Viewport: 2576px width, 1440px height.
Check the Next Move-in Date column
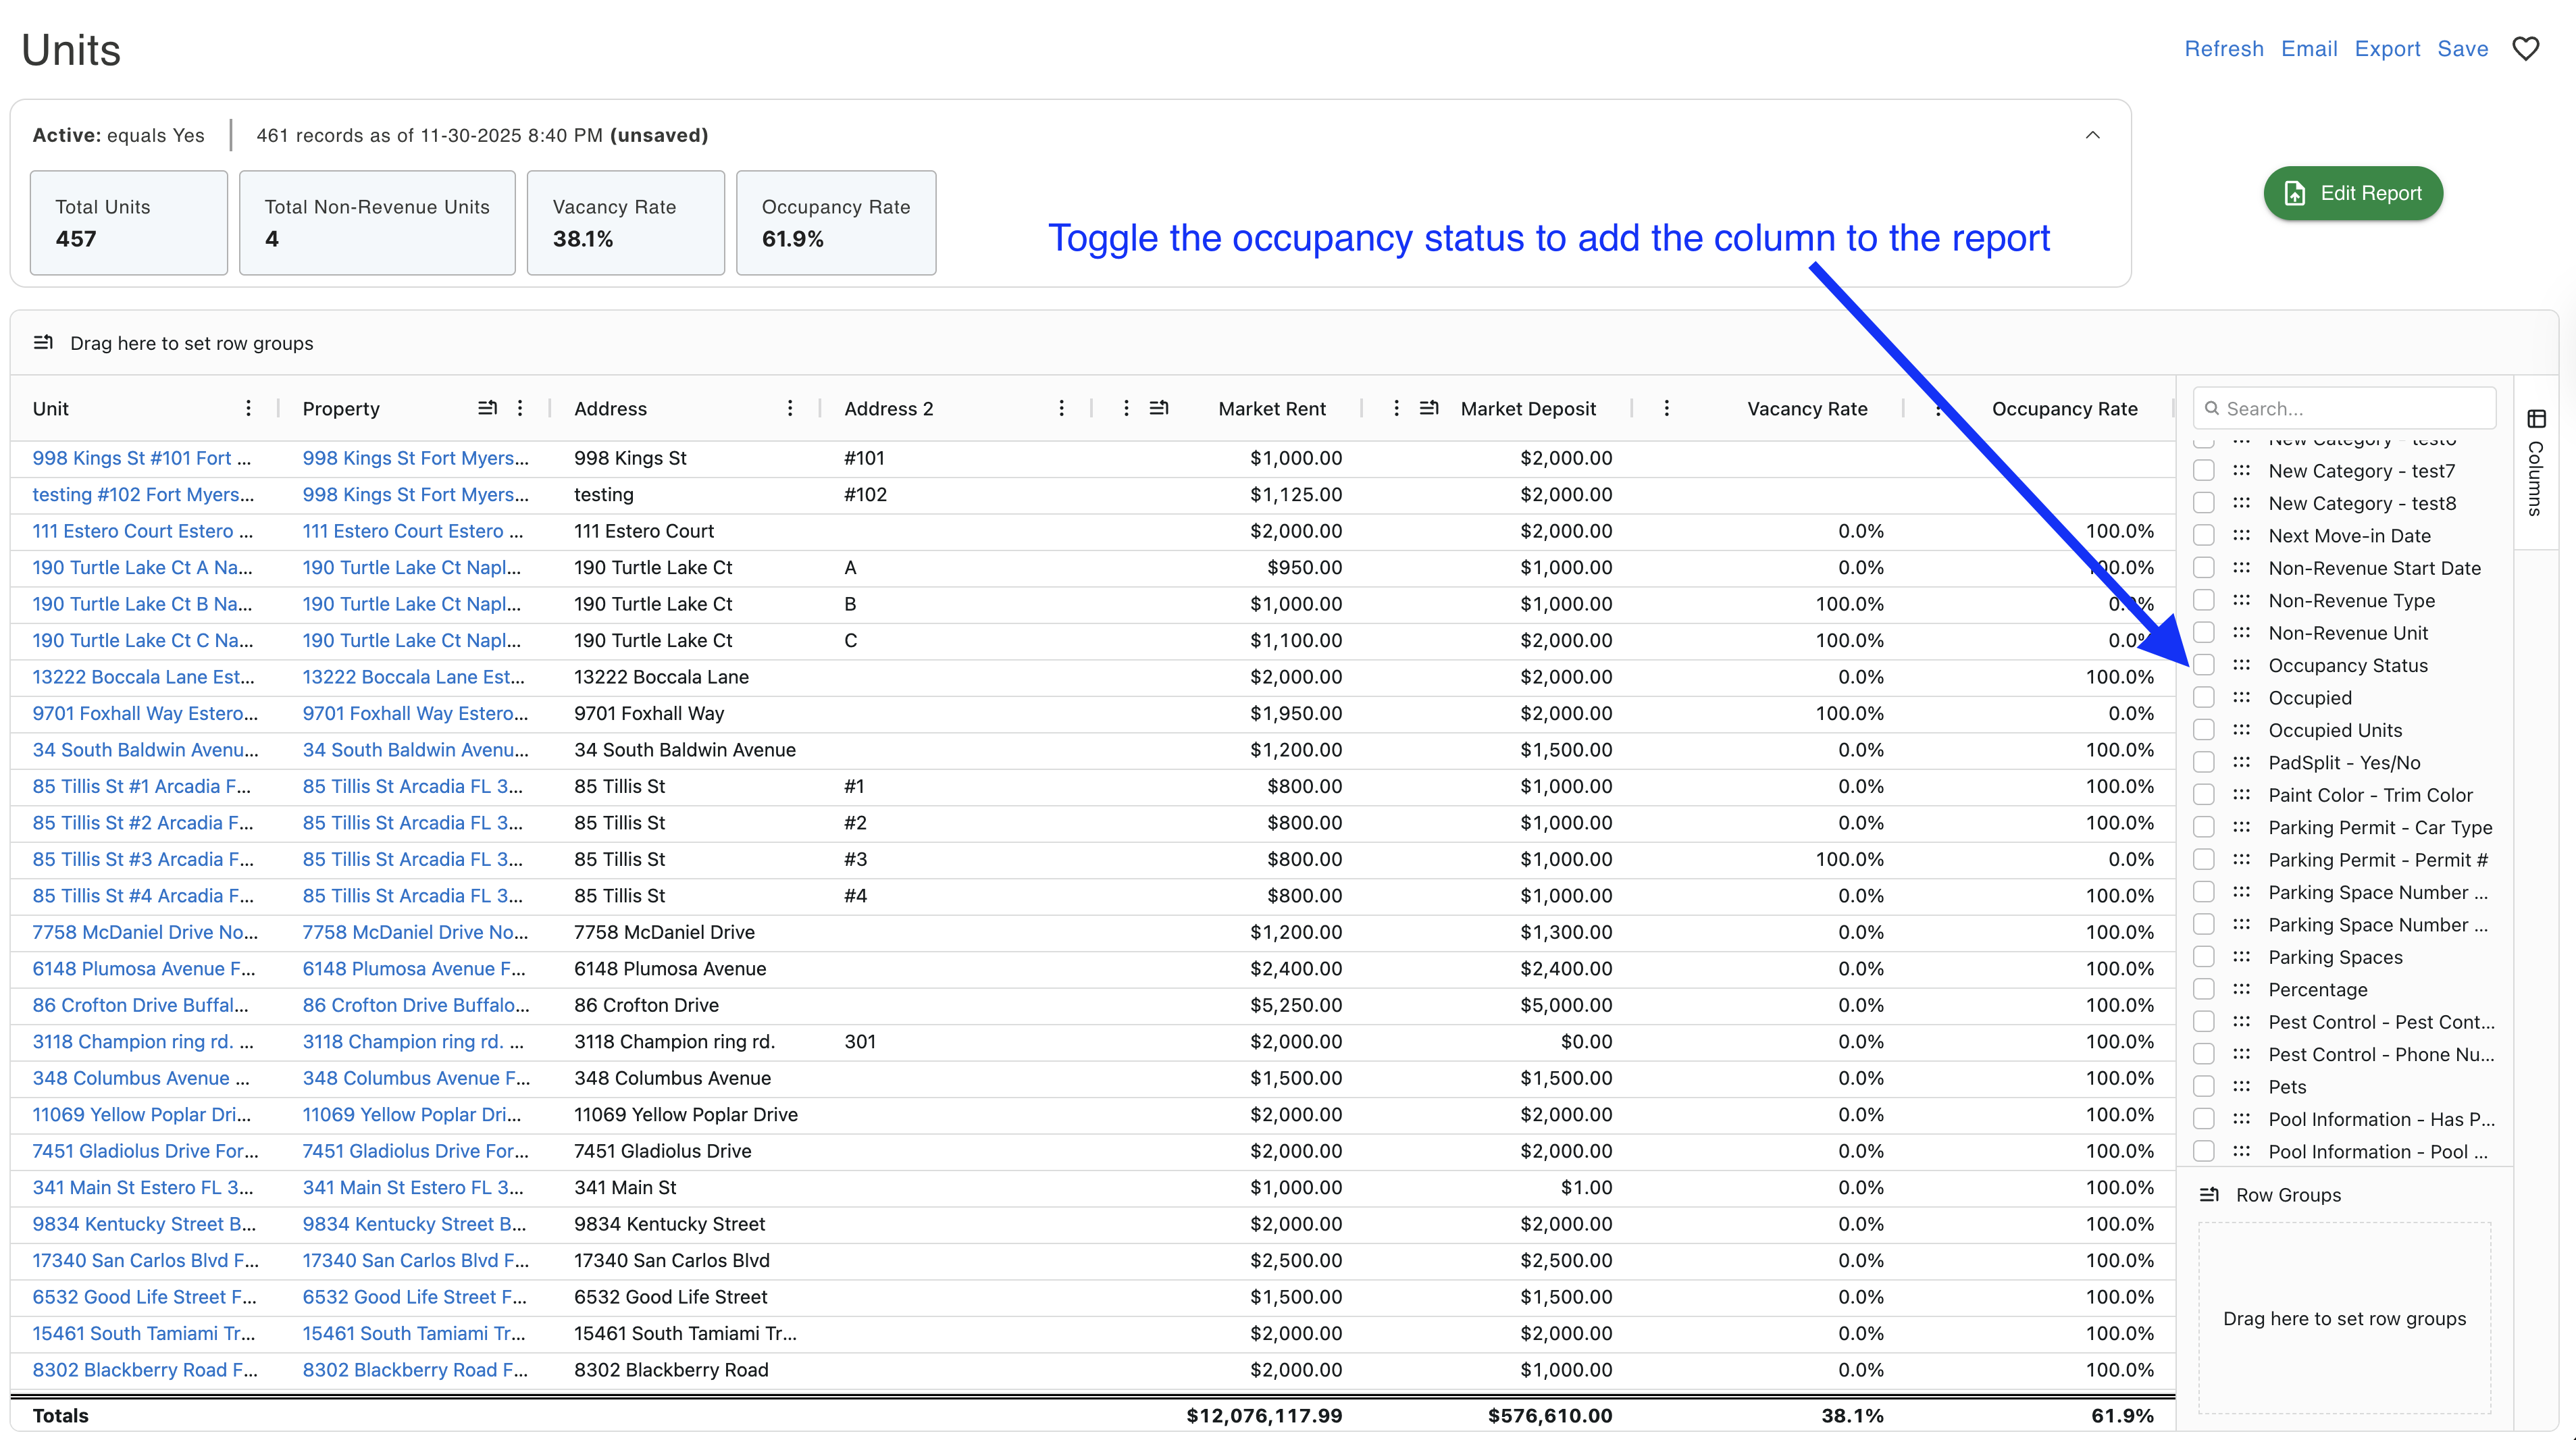(x=2204, y=535)
